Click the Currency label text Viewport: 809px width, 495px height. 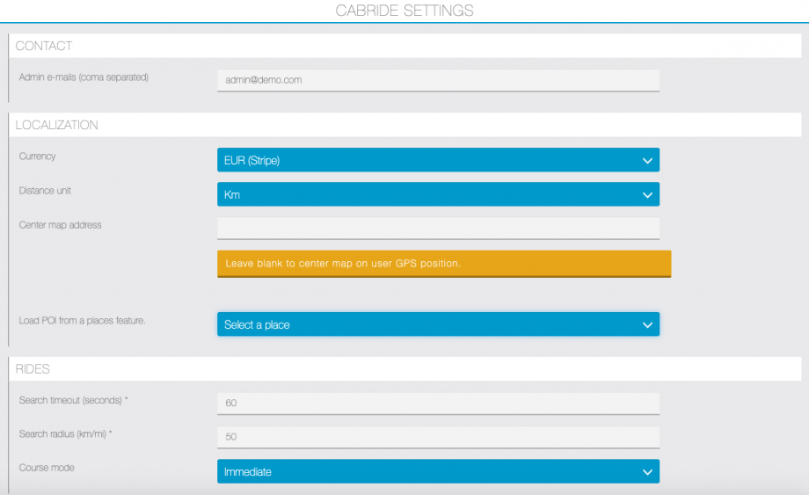click(37, 156)
